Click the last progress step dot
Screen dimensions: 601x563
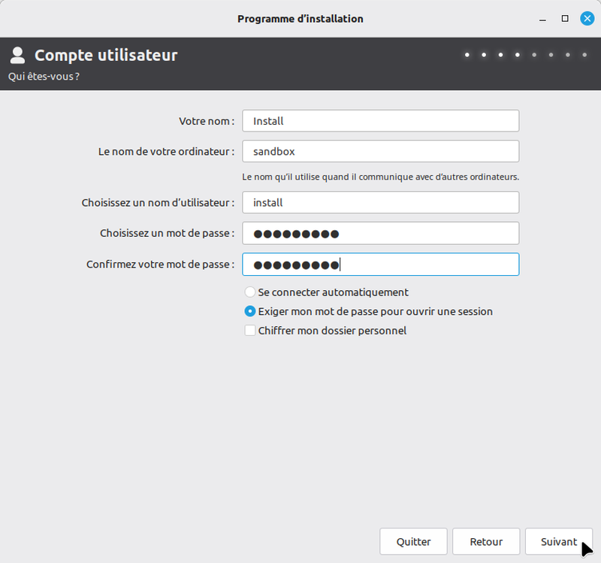[x=584, y=55]
